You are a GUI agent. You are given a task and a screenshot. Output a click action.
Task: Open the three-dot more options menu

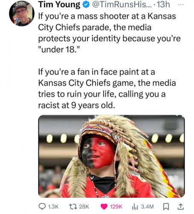[181, 5]
